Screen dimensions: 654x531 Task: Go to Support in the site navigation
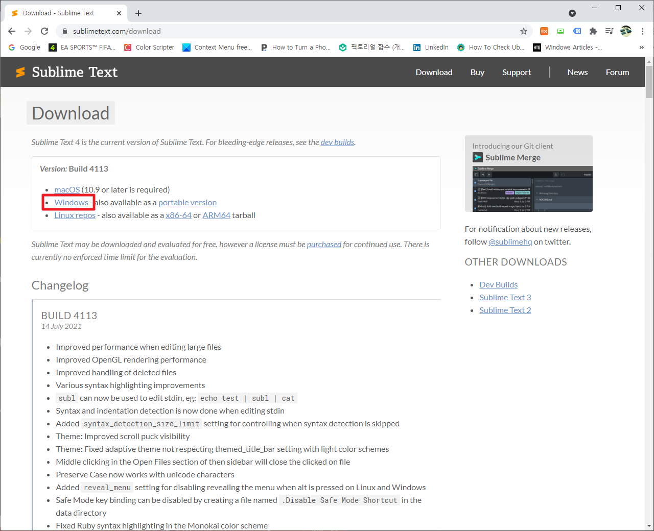click(x=517, y=73)
